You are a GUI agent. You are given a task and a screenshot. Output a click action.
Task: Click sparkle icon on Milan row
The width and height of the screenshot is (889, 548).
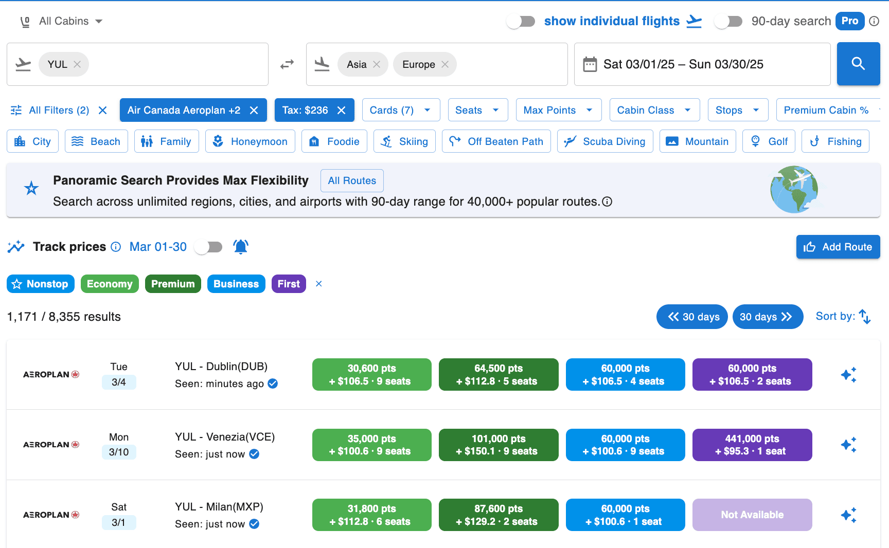pos(848,515)
